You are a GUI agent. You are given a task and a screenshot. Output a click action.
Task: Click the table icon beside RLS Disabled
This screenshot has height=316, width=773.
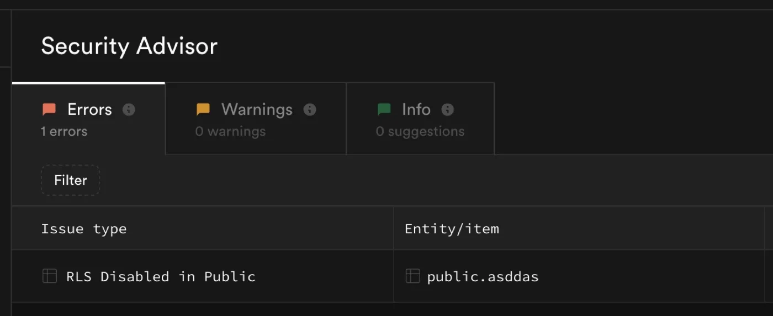coord(50,276)
